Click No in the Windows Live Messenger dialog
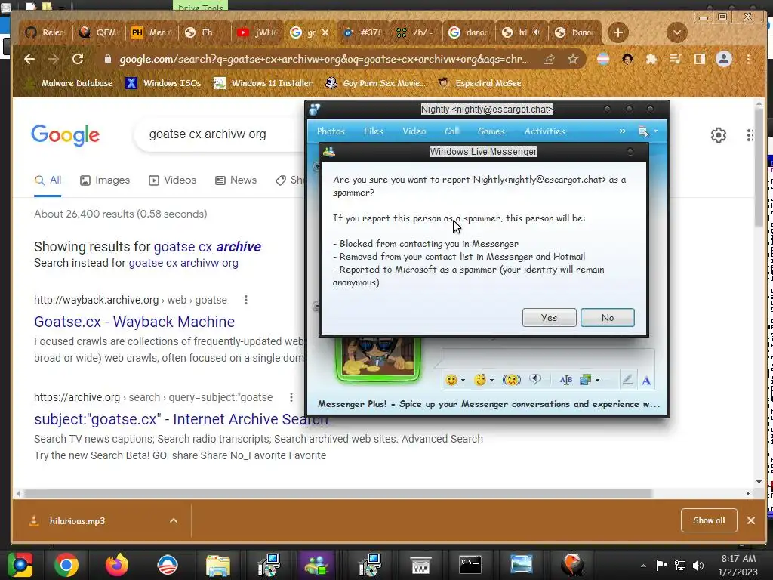 (608, 318)
